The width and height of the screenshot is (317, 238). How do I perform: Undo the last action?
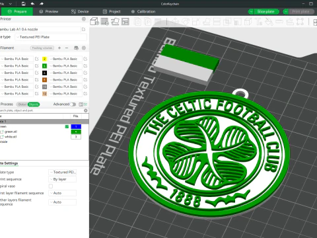click(x=32, y=3)
